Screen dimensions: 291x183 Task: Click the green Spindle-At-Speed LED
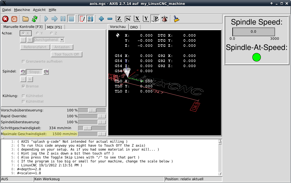pos(257,57)
